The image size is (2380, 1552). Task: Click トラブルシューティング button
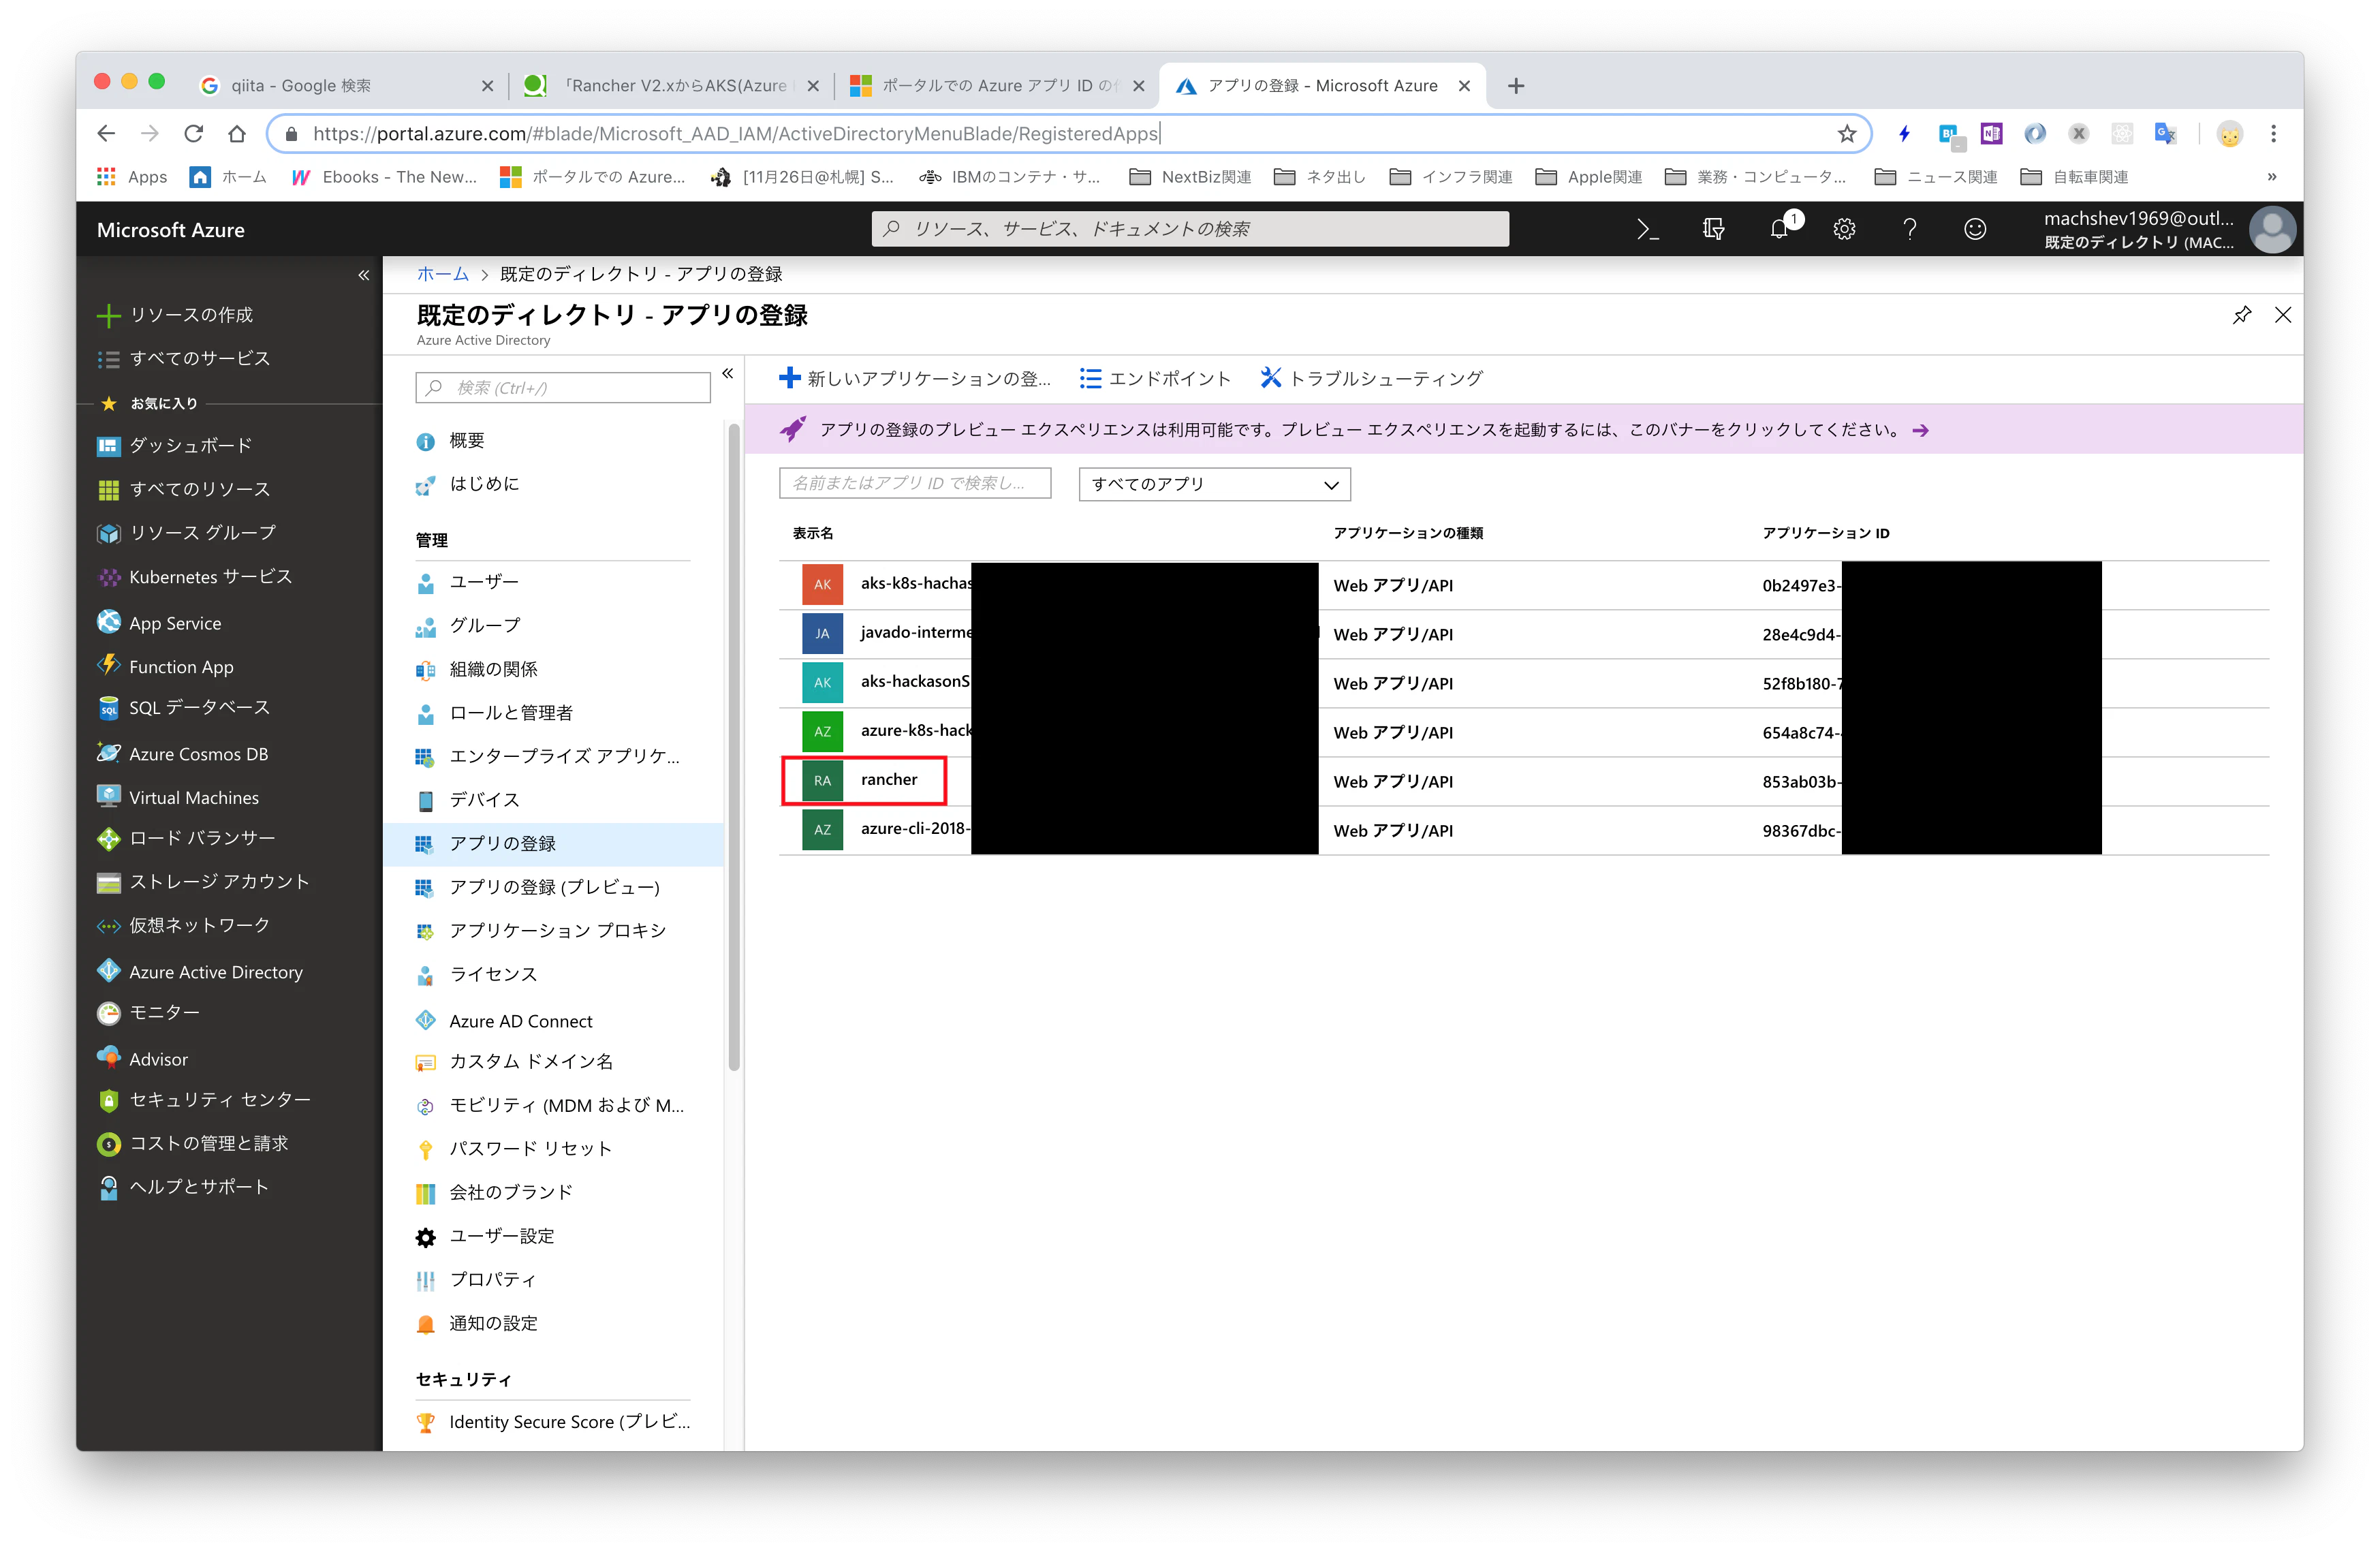tap(1371, 379)
